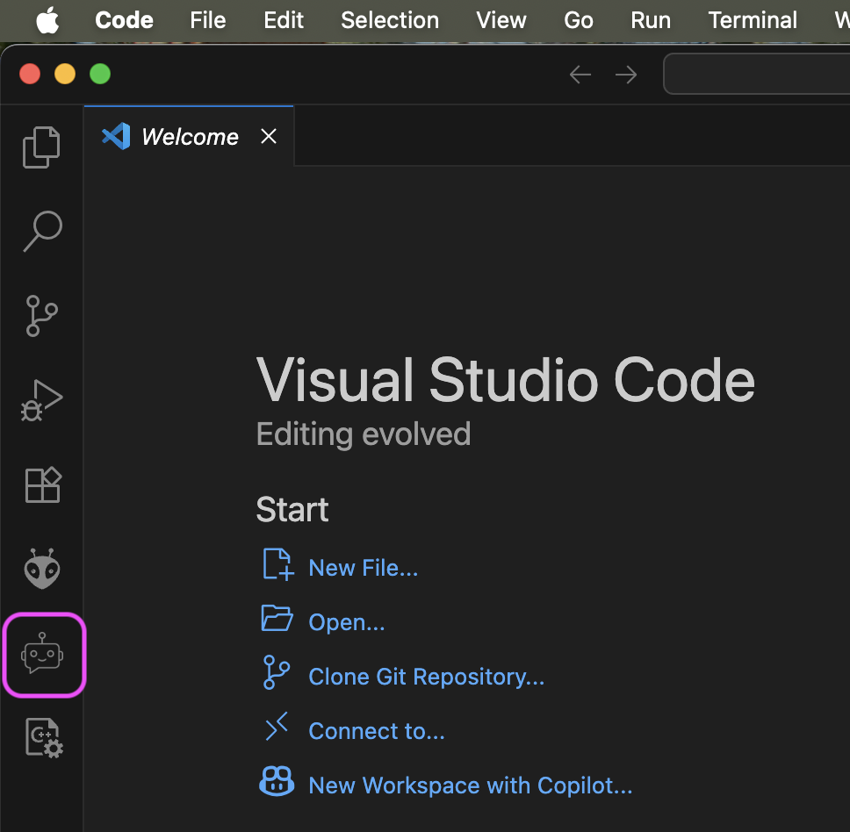The image size is (850, 832).
Task: Select the Welcome tab
Action: (189, 136)
